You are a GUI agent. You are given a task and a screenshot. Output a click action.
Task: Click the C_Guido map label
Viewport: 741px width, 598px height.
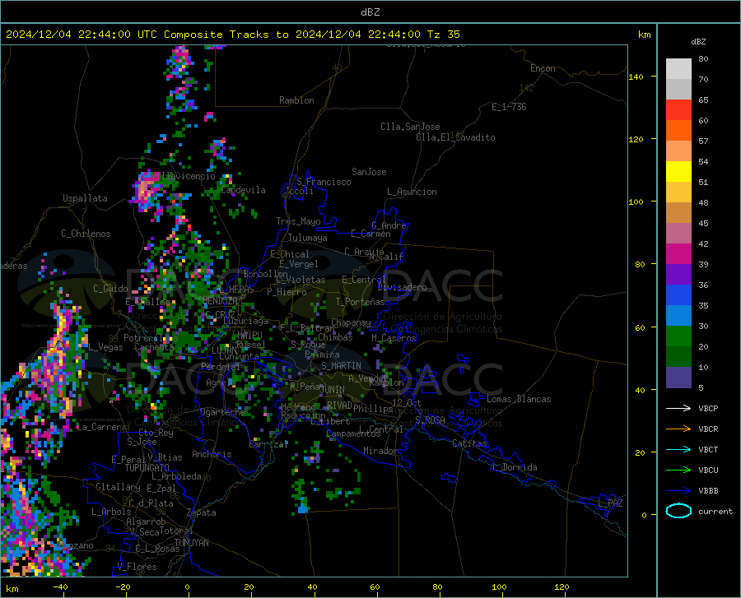pos(110,289)
